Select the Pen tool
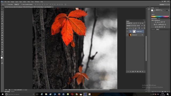The image size is (171, 96). coord(2,42)
